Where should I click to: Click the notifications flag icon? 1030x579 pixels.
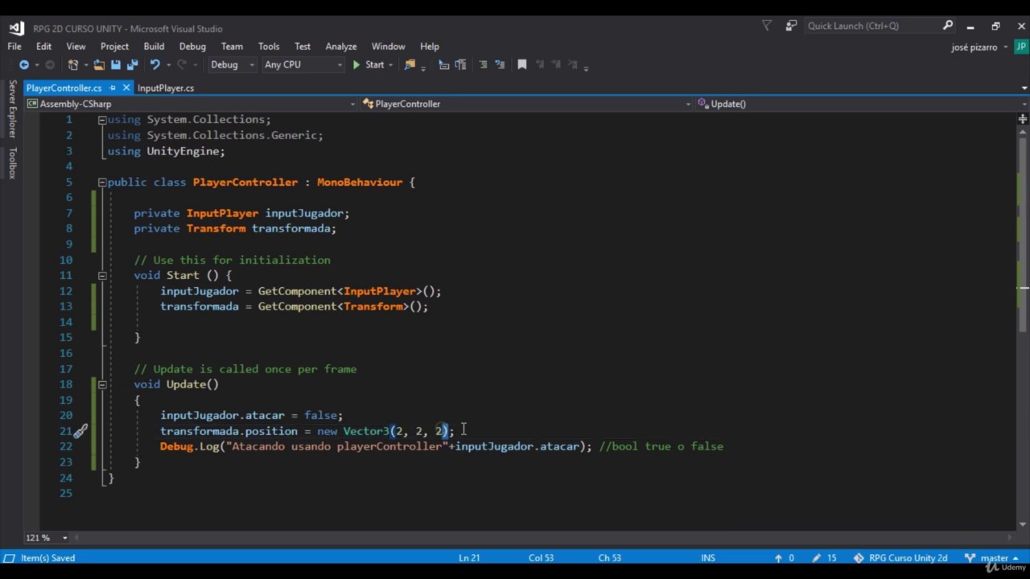pyautogui.click(x=766, y=26)
